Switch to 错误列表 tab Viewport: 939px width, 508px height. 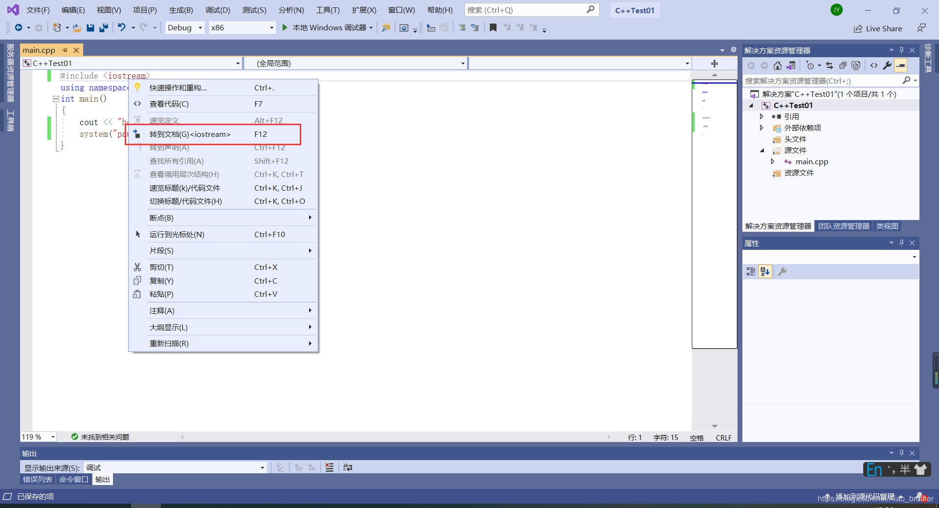[38, 479]
